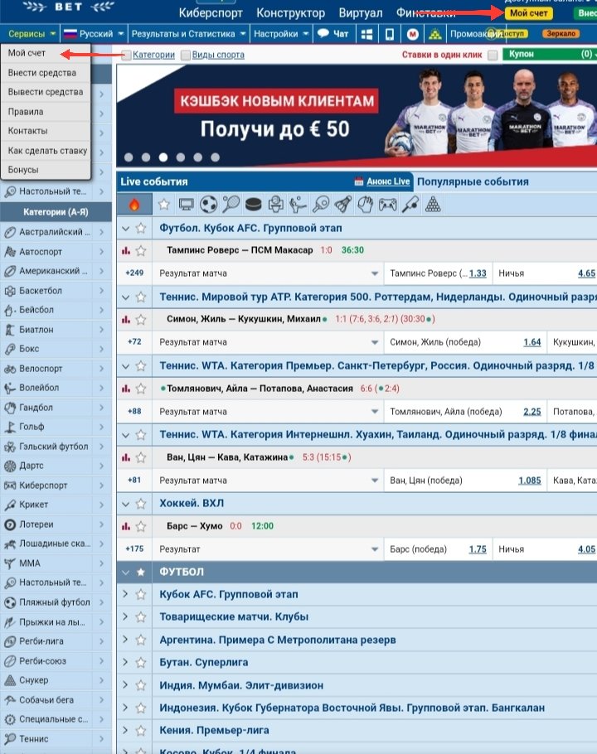This screenshot has width=597, height=754.
Task: Select the first banner carousel dot
Action: [129, 157]
